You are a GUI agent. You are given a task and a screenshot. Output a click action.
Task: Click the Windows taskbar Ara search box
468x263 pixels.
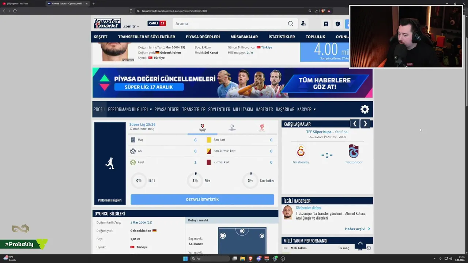(209, 259)
